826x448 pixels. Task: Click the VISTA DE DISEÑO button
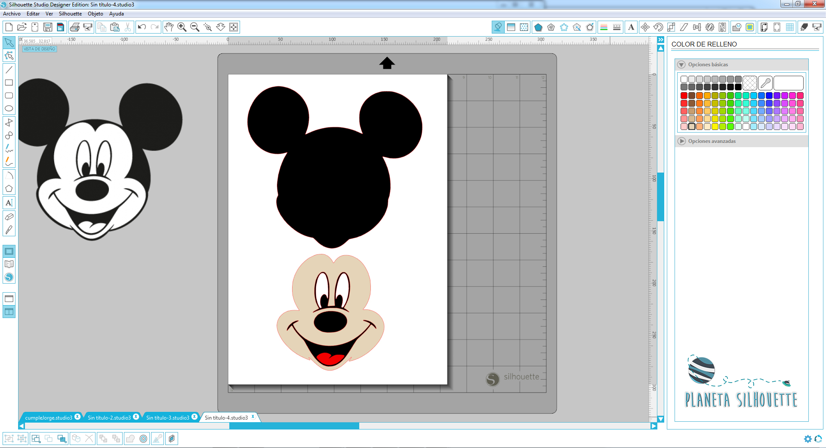[40, 49]
